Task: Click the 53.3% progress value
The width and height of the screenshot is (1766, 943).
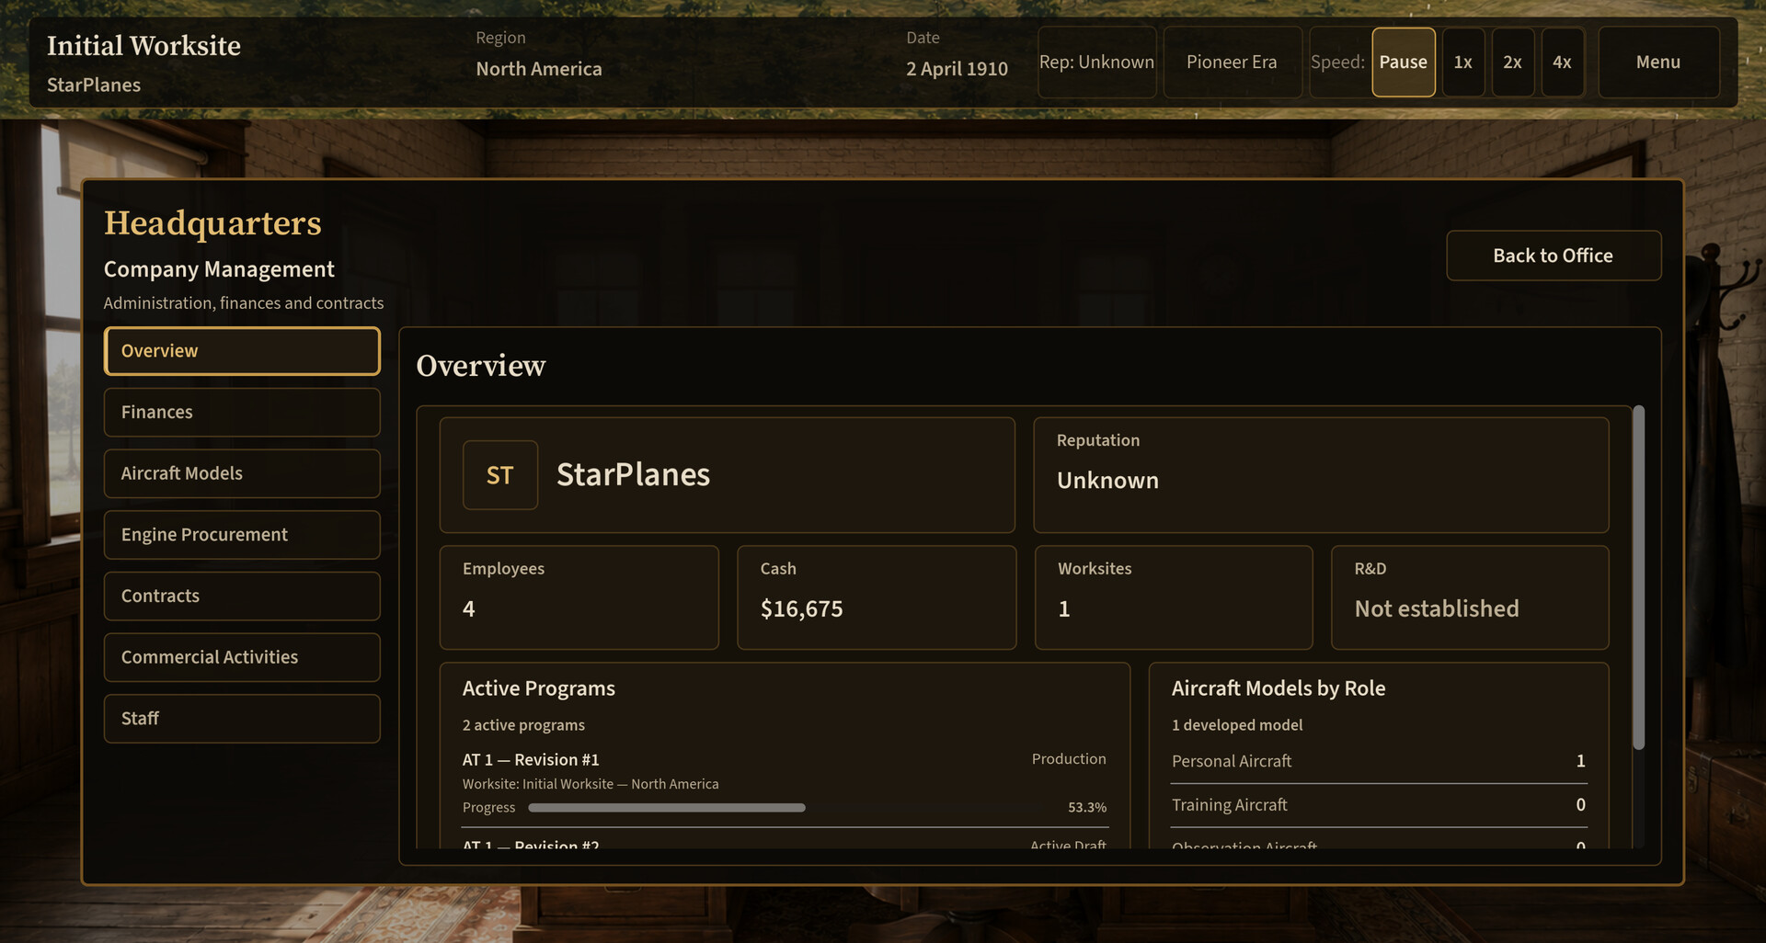Action: (x=1087, y=807)
